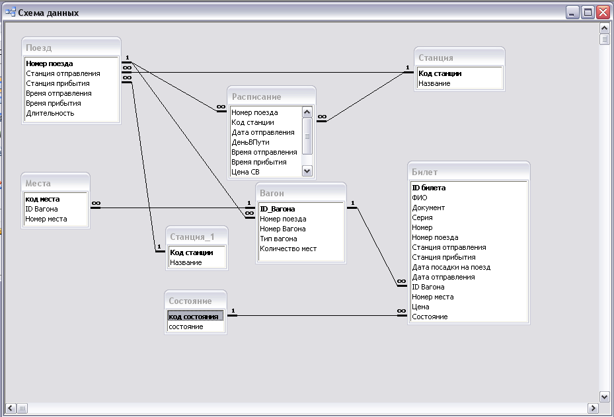
Task: Click the Расписание field list down arrow
Action: coord(307,171)
